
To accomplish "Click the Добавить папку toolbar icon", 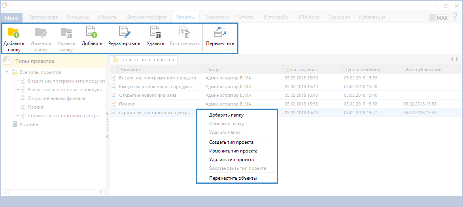I will (x=13, y=32).
